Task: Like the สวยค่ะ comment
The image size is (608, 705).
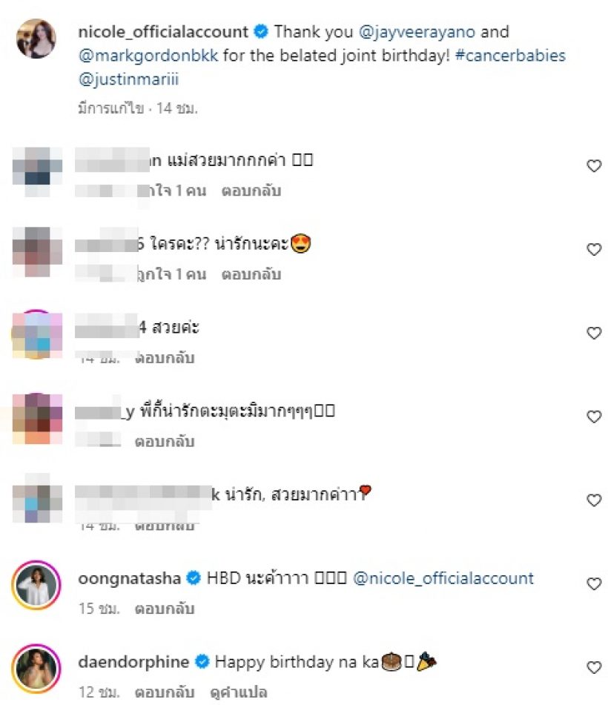Action: pos(594,333)
